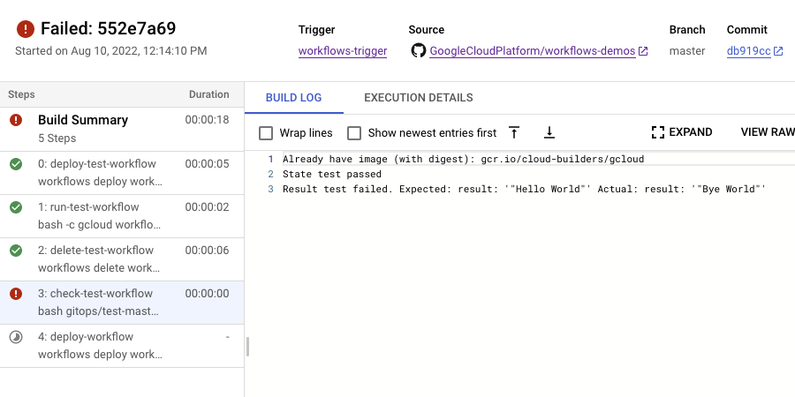Screen dimensions: 795x397
Task: Switch to the Build Log tab
Action: (x=293, y=98)
